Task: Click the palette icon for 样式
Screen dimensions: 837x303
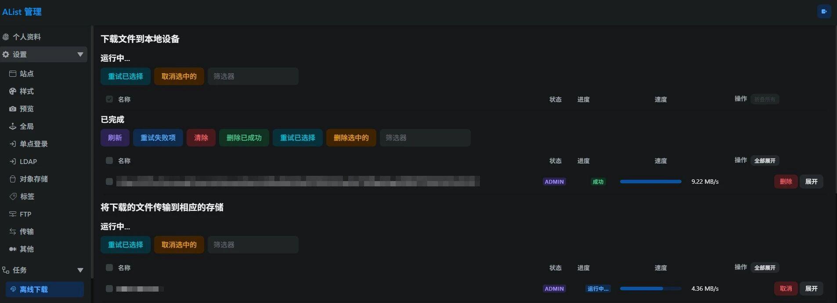Action: click(x=13, y=91)
